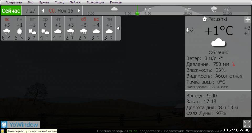Viewport: 252px width, 133px height.
Task: Open the Программа menu
Action: pyautogui.click(x=13, y=2)
